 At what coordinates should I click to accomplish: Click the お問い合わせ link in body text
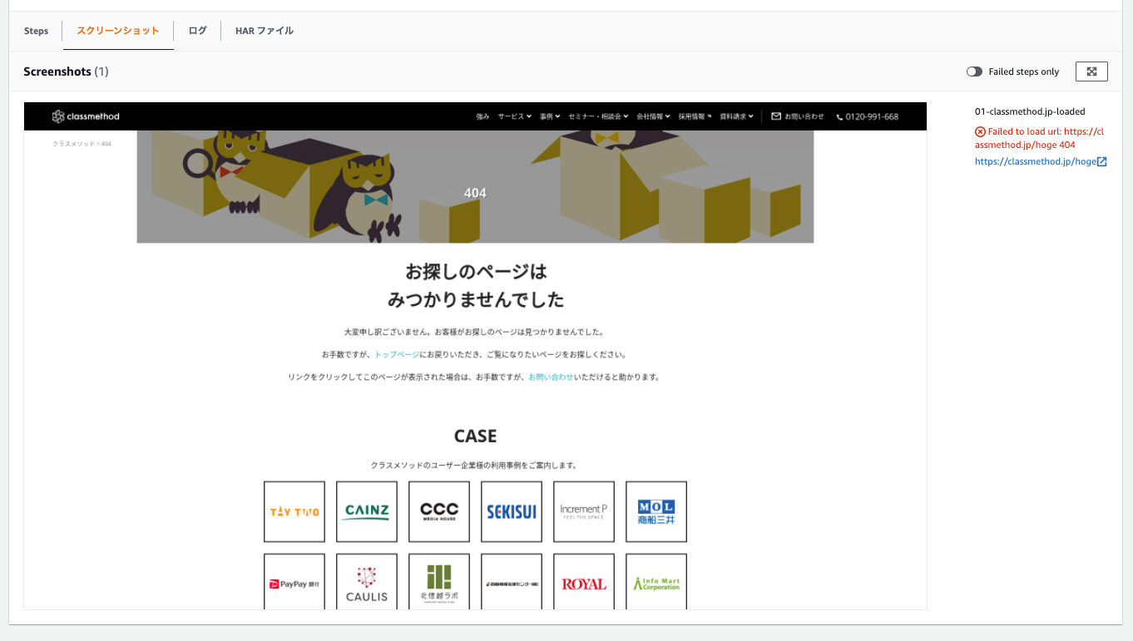coord(551,377)
